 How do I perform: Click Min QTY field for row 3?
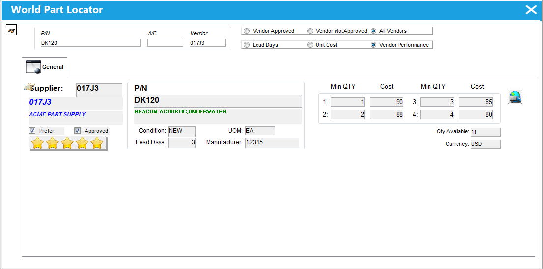point(437,102)
